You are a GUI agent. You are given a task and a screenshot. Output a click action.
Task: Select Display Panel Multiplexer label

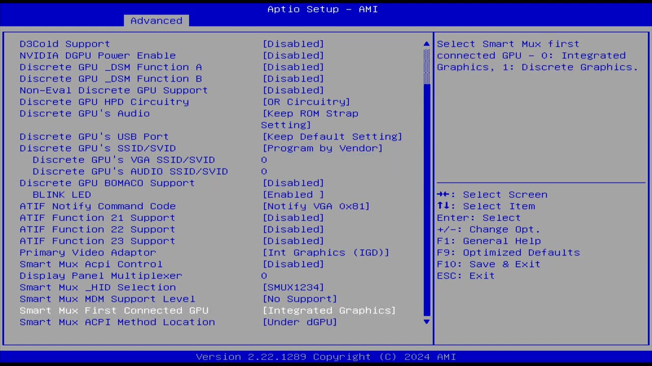coord(101,276)
